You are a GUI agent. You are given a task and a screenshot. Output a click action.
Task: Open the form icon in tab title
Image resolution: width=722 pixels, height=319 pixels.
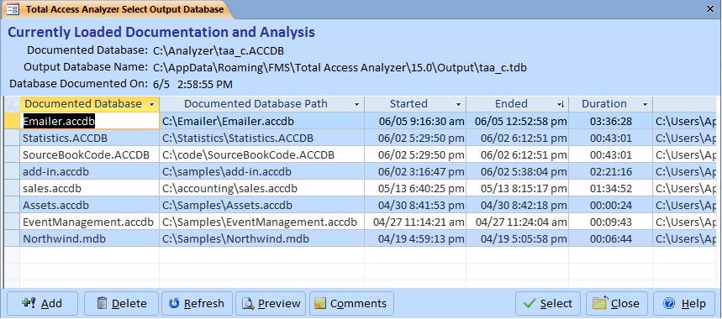tap(13, 9)
